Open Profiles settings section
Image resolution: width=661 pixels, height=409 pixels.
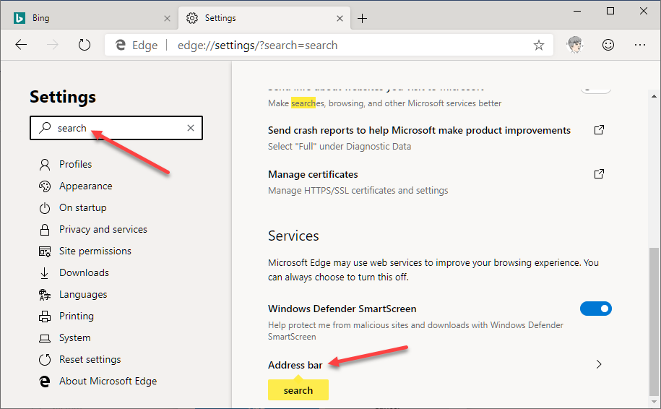point(75,164)
